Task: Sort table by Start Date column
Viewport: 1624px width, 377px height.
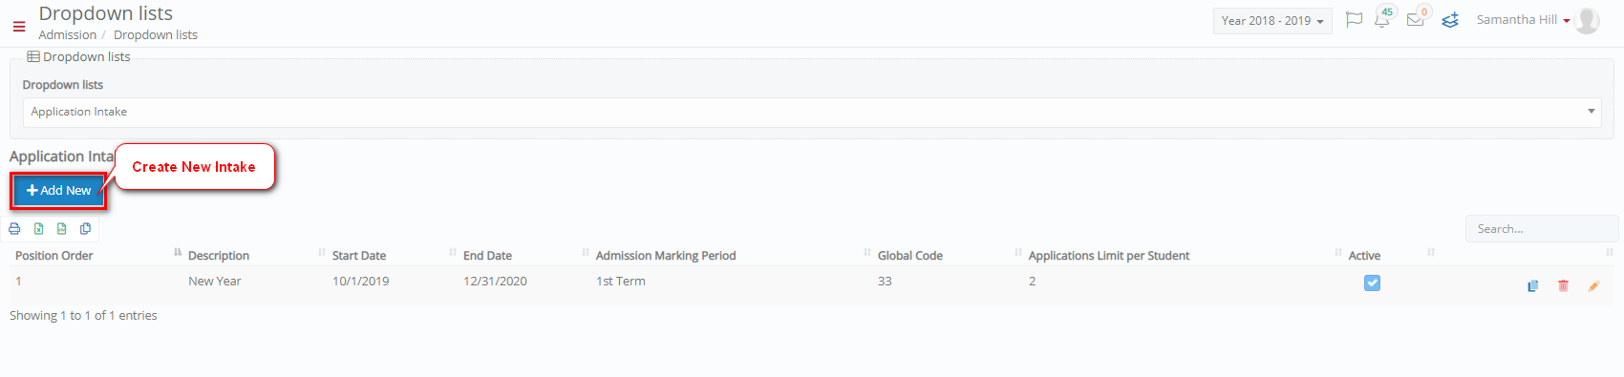Action: point(359,256)
